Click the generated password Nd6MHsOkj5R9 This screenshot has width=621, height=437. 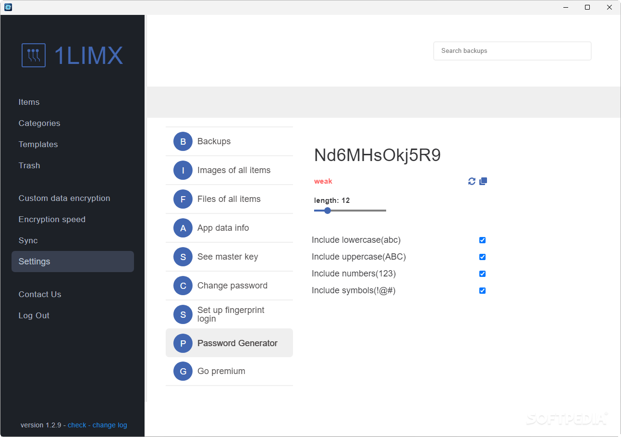(x=377, y=155)
